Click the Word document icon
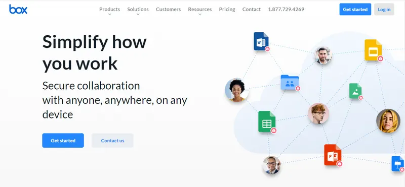The height and width of the screenshot is (187, 405). pyautogui.click(x=261, y=41)
